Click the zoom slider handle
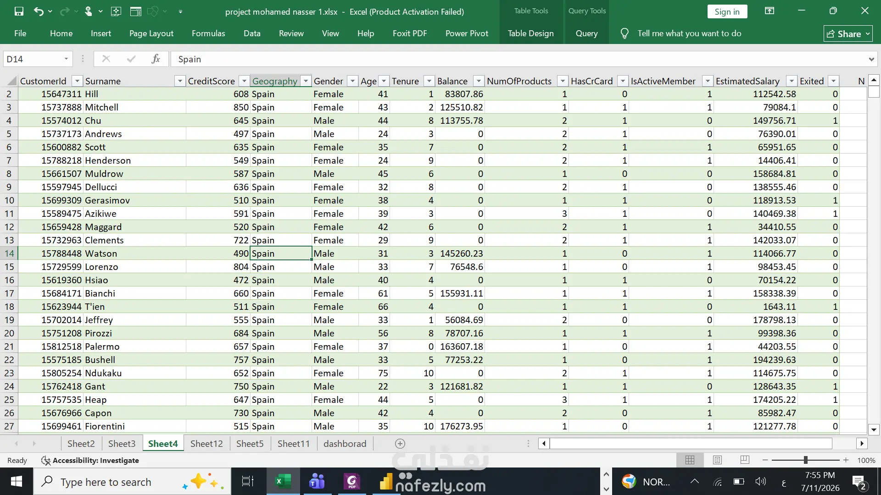This screenshot has height=495, width=881. (805, 460)
